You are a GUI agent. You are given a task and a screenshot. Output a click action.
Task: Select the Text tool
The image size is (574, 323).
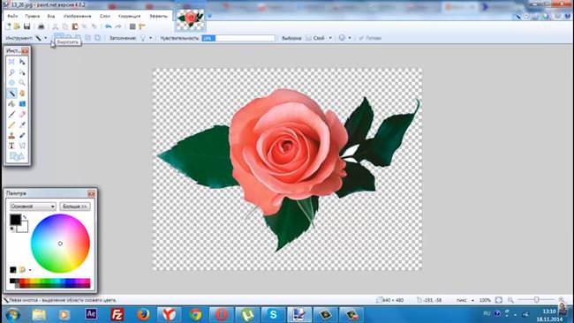coord(11,146)
